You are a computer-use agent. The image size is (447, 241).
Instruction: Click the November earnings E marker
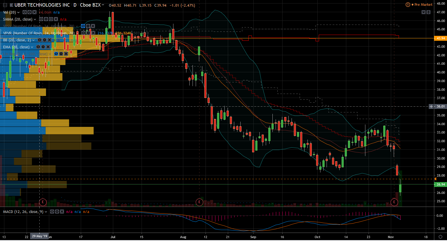pyautogui.click(x=394, y=202)
